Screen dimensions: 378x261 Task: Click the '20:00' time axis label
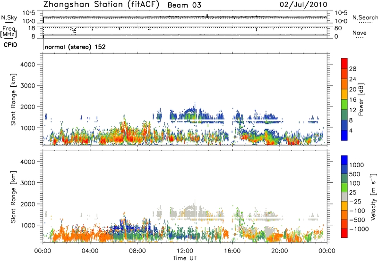280,251
